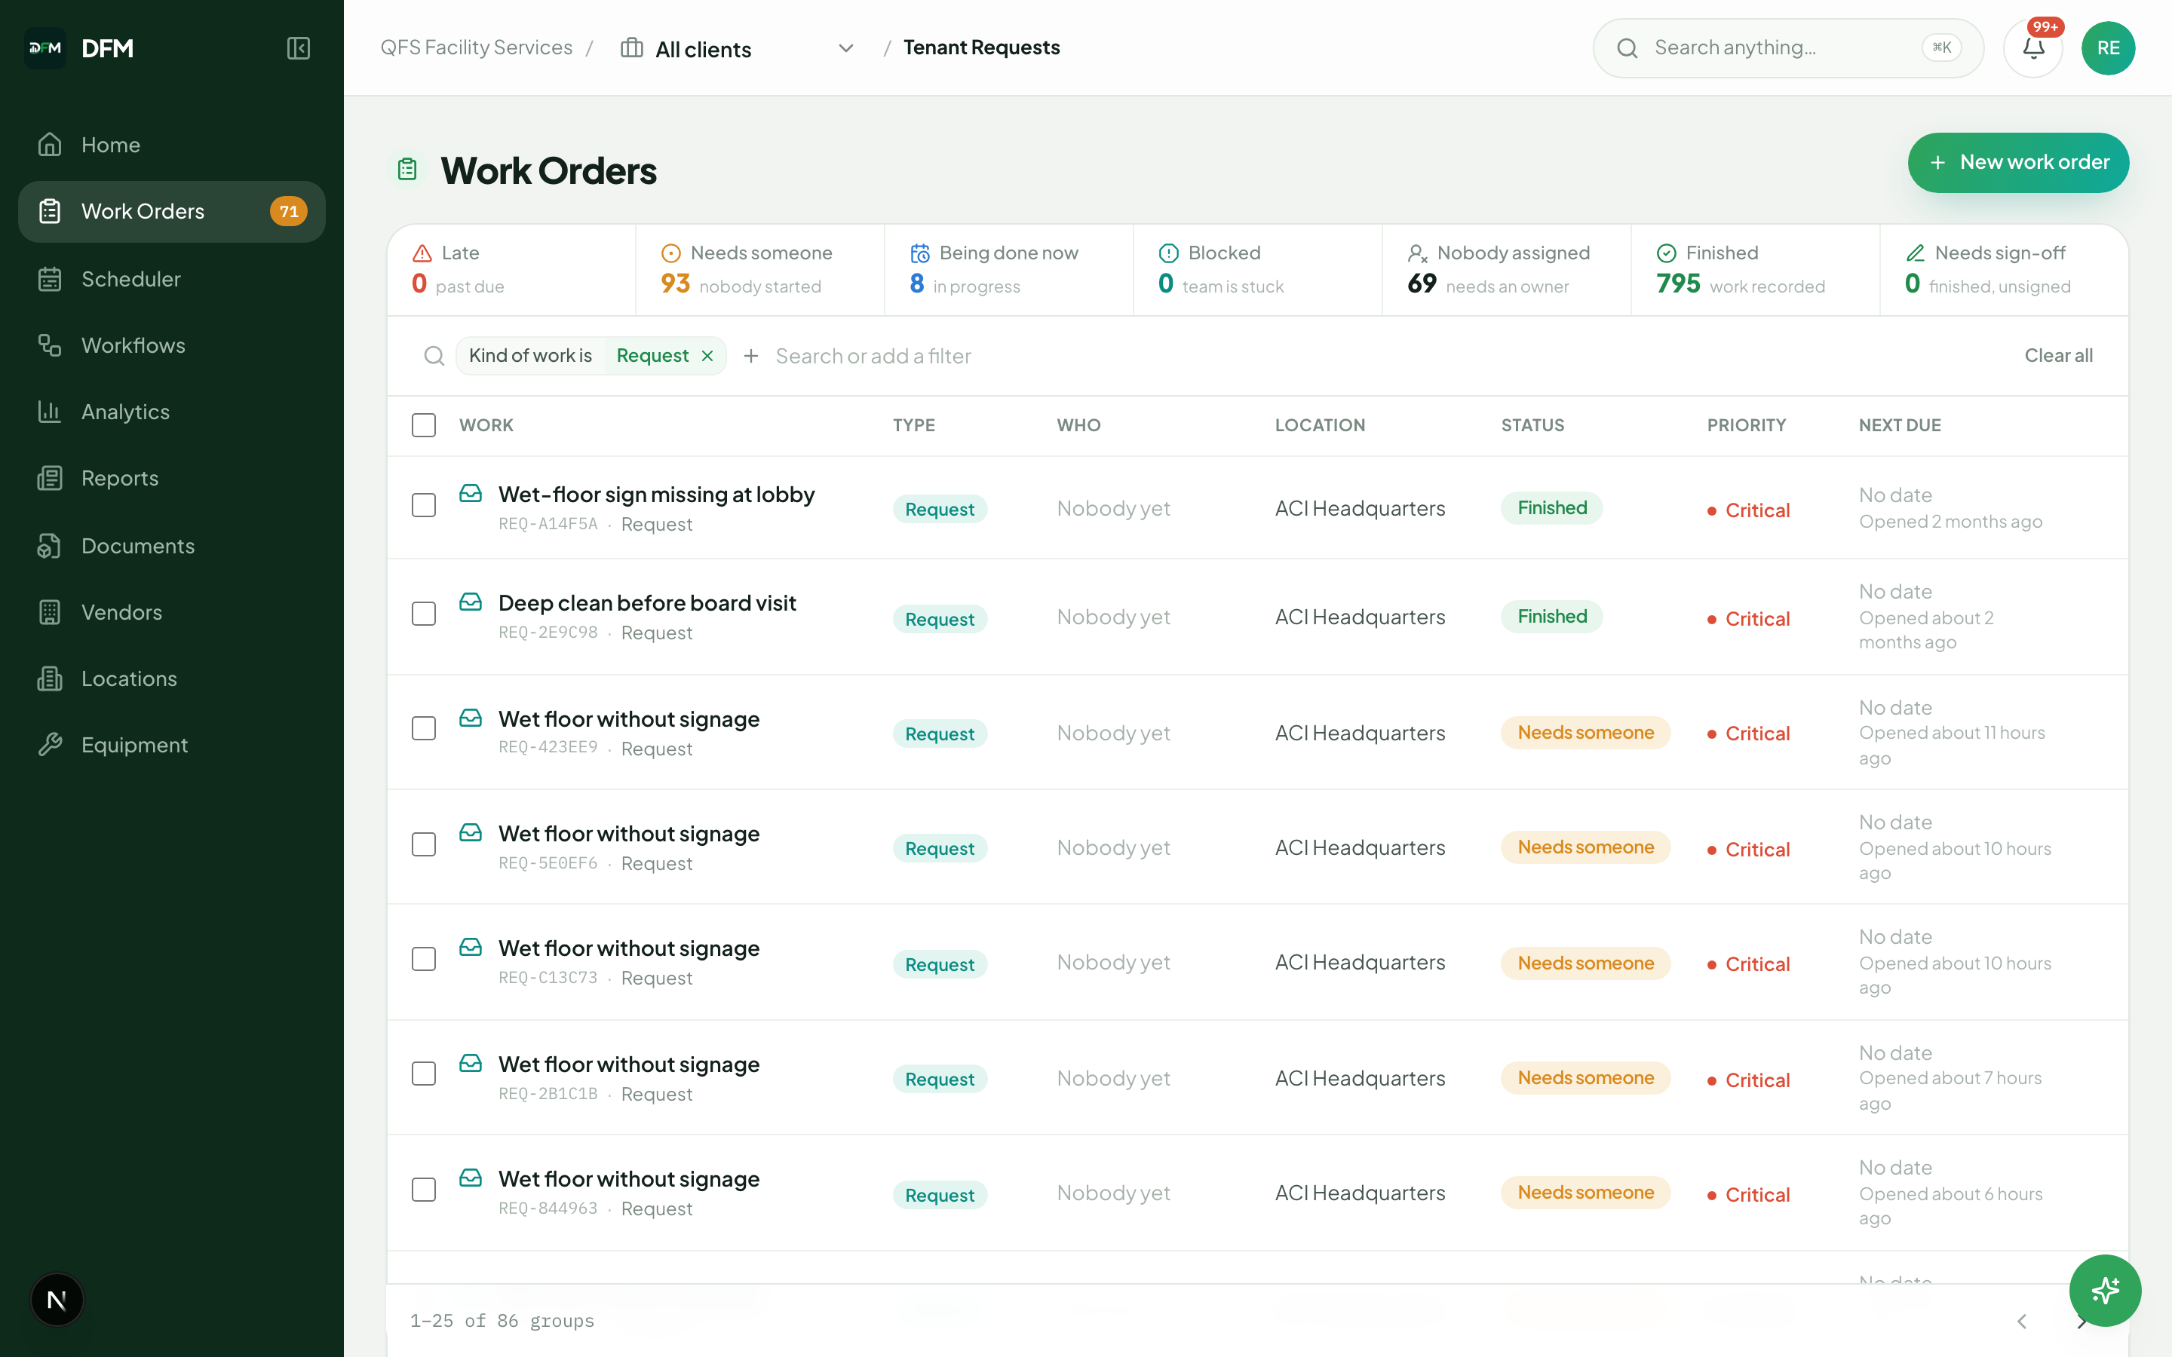Open Vendors in the sidebar
This screenshot has height=1357, width=2172.
tap(171, 612)
